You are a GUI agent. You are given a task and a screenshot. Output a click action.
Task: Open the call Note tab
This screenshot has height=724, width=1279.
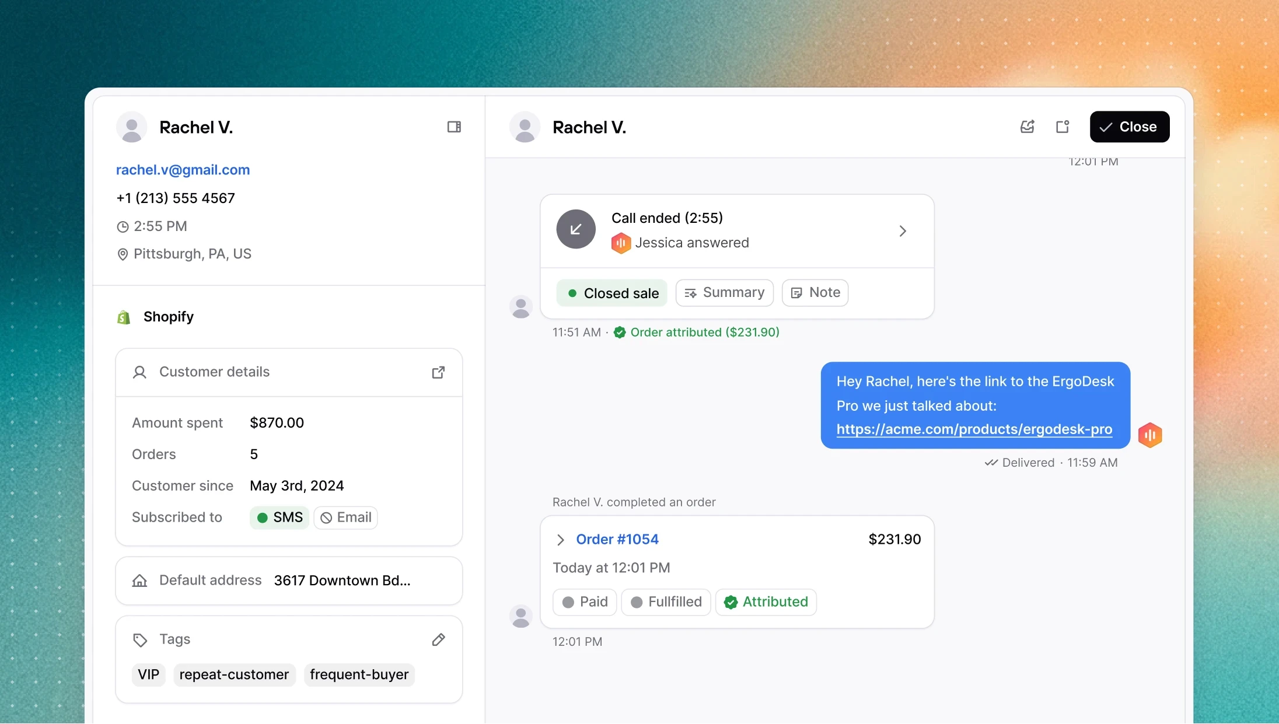click(x=815, y=292)
